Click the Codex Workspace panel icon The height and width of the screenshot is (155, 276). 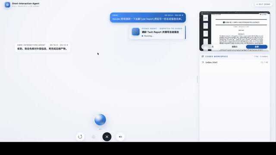(x=203, y=56)
